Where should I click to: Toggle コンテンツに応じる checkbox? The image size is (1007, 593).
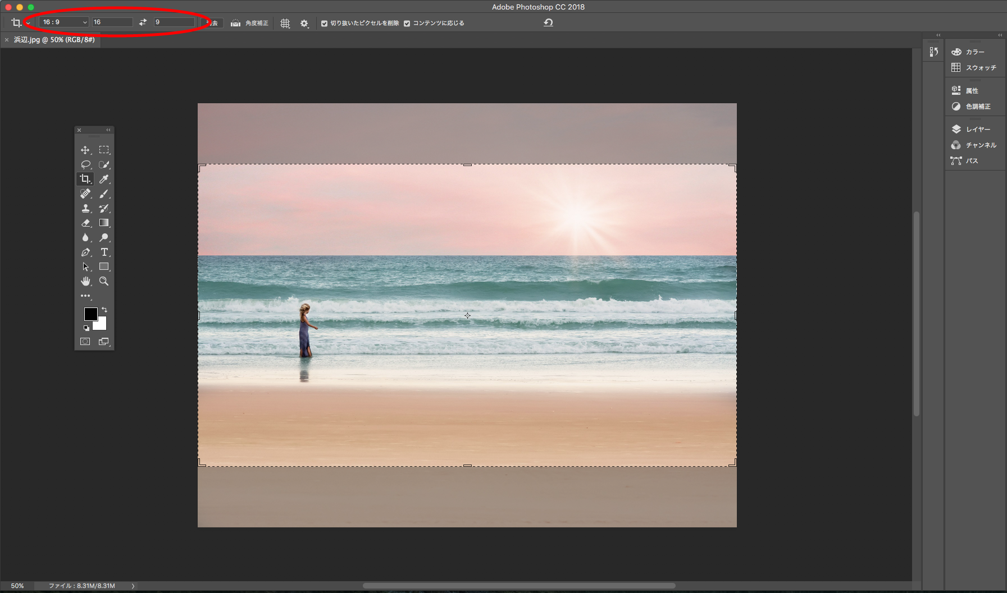point(407,24)
